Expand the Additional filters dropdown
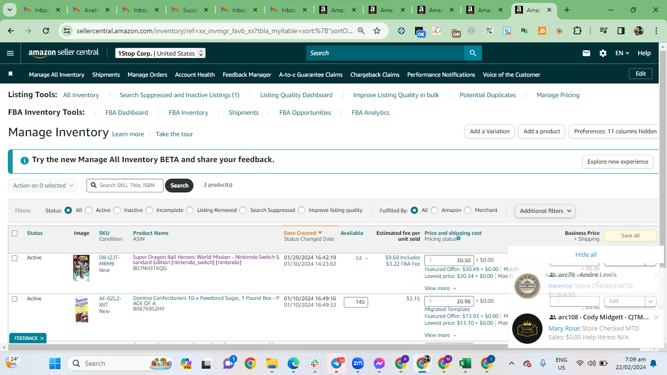Screen dimensions: 667x375 [x=545, y=211]
